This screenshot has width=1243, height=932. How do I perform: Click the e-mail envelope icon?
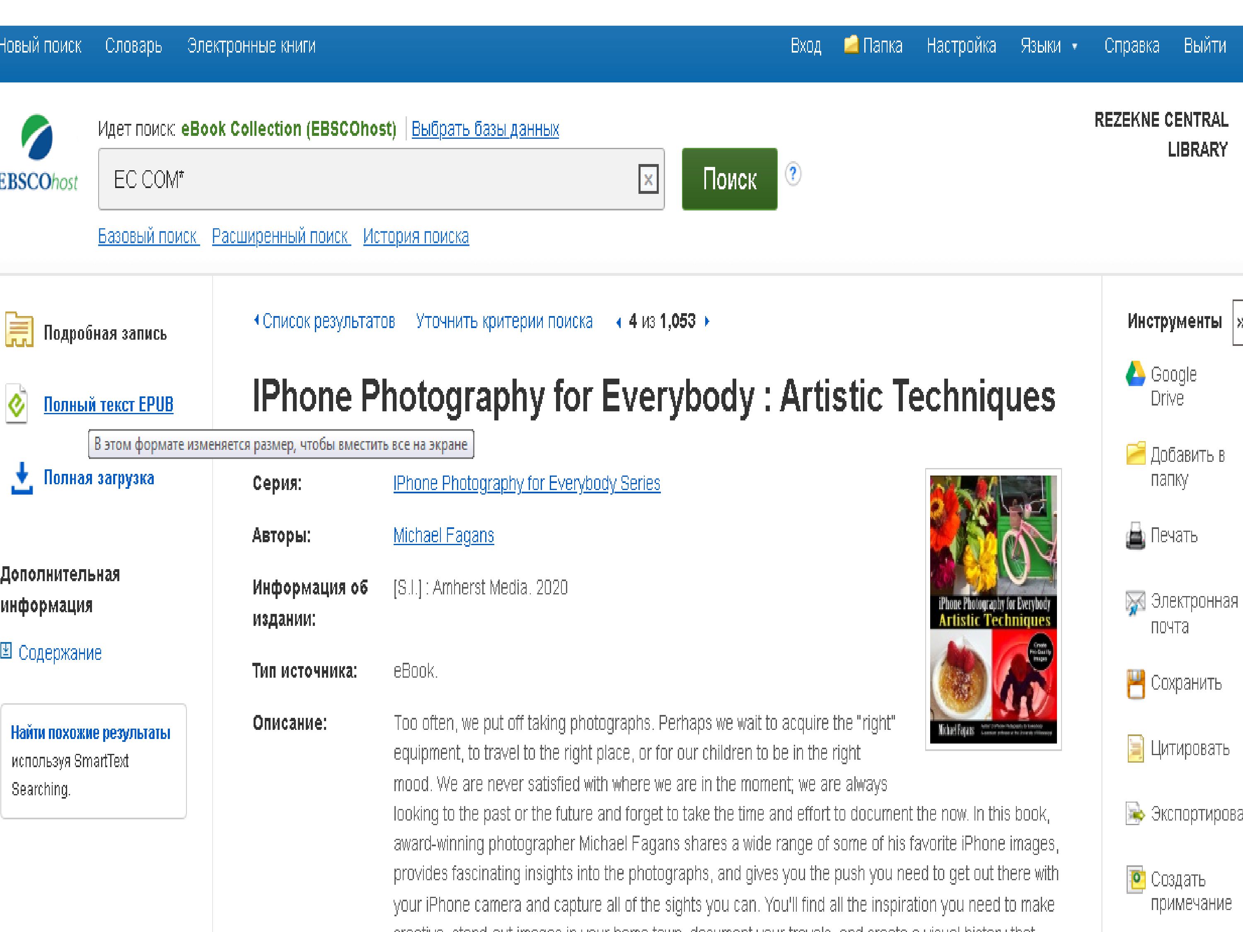click(1135, 603)
